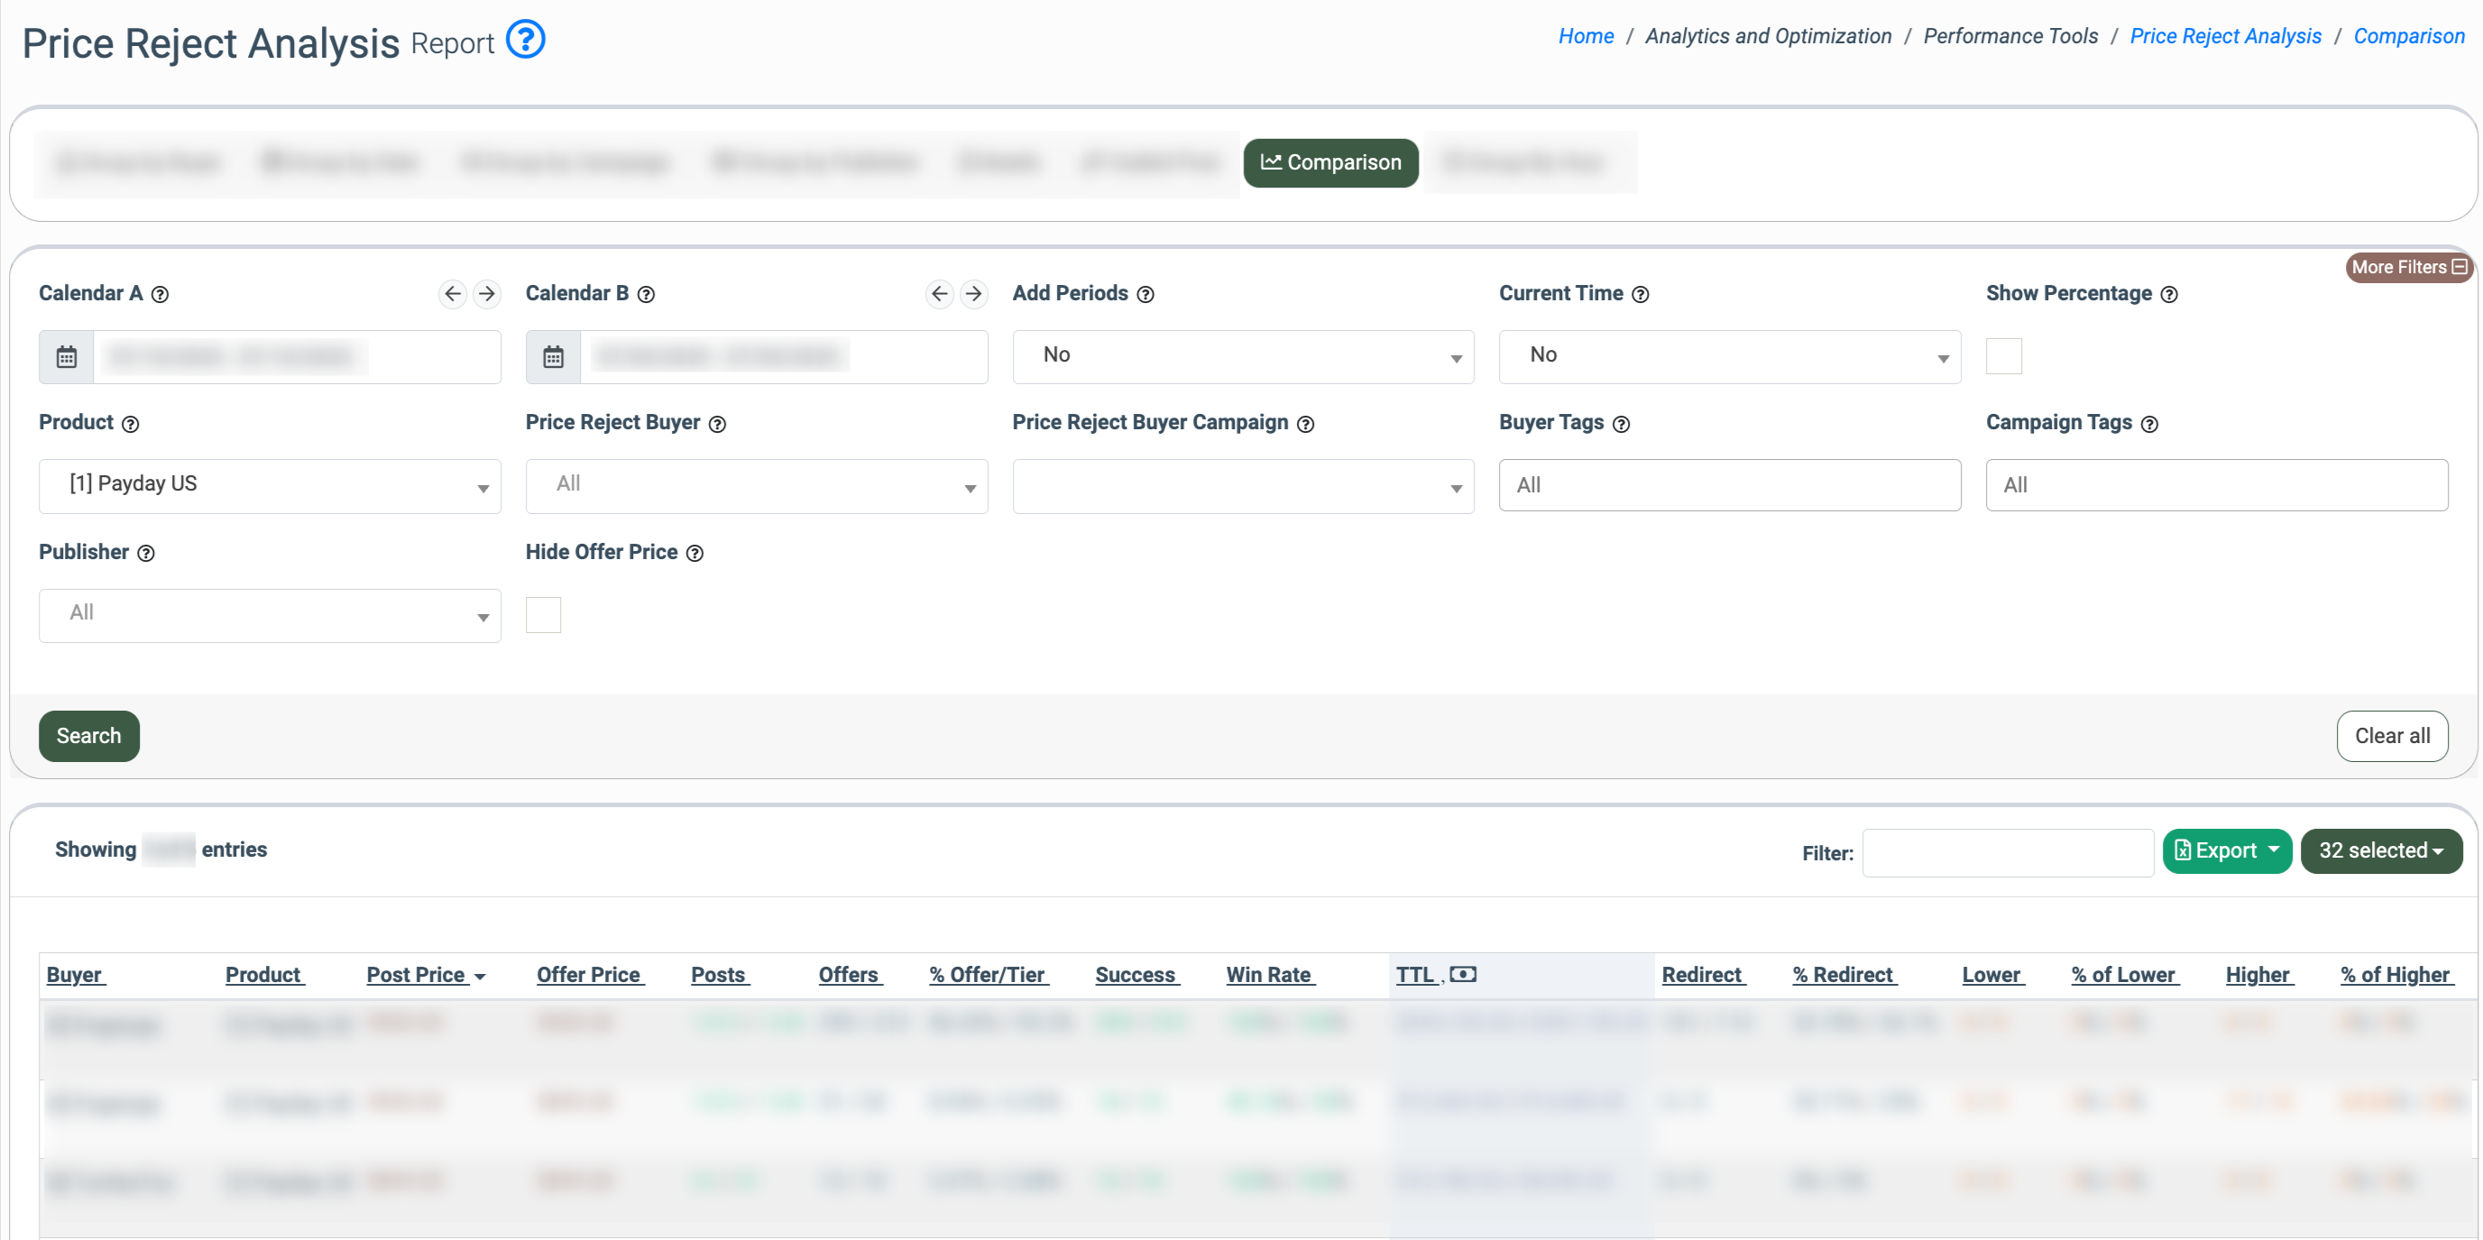Enable the Show Percentage checkbox
Viewport: 2483px width, 1240px height.
(x=2003, y=356)
